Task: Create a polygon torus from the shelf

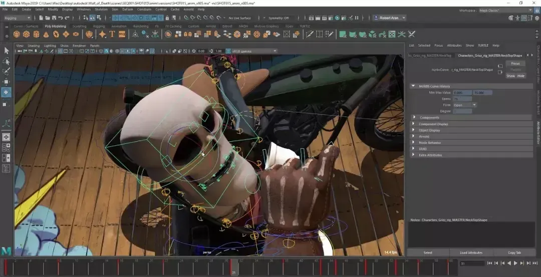Action: coord(56,34)
